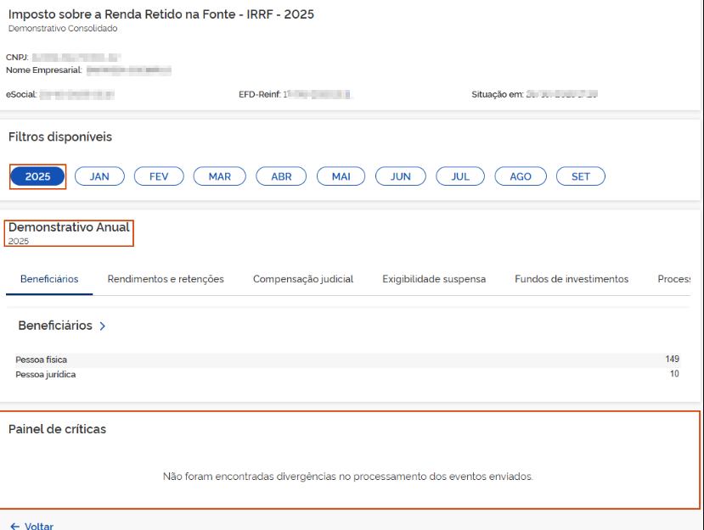This screenshot has height=530, width=704.
Task: Switch the filter to JUL
Action: click(460, 176)
